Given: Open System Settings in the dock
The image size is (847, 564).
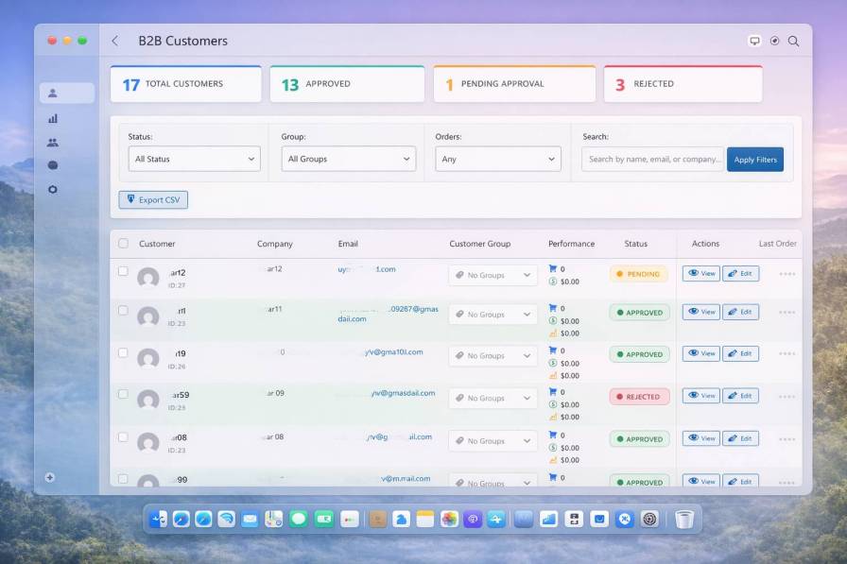Looking at the screenshot, I should point(649,520).
